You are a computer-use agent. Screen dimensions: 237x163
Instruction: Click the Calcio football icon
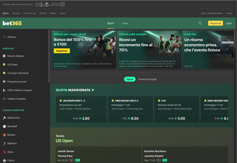4,160
